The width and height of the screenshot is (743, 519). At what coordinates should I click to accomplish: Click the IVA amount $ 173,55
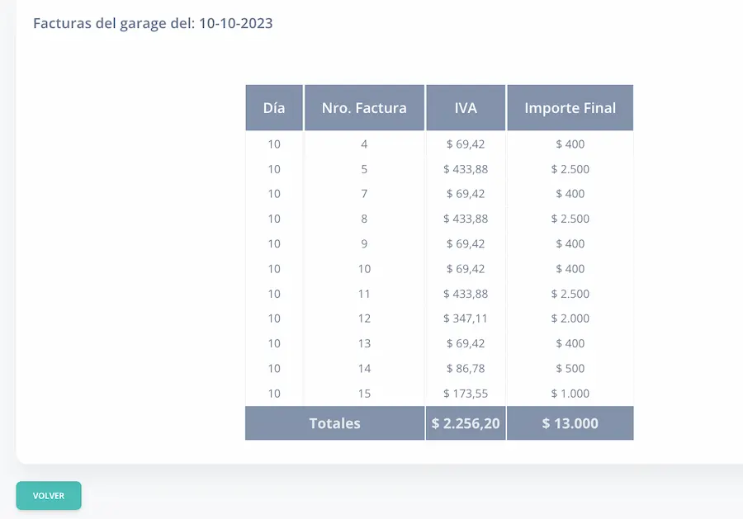click(x=466, y=394)
